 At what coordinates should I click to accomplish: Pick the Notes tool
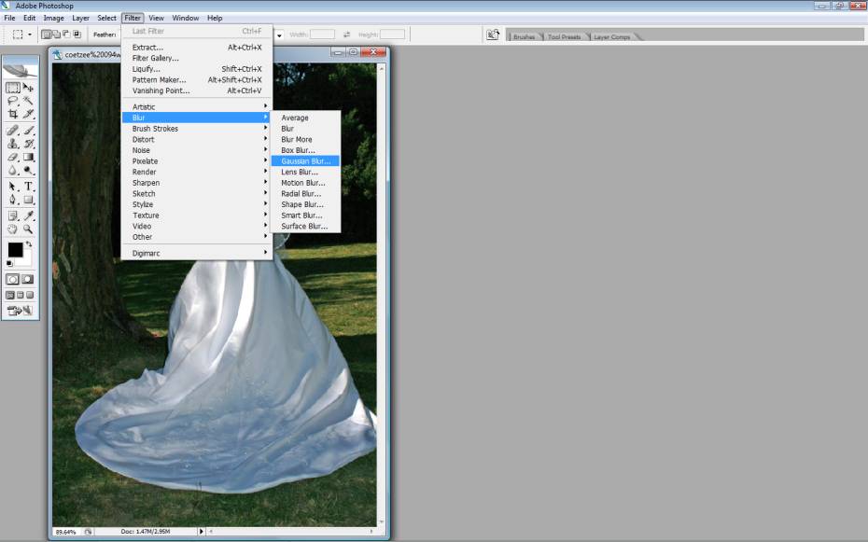[13, 215]
